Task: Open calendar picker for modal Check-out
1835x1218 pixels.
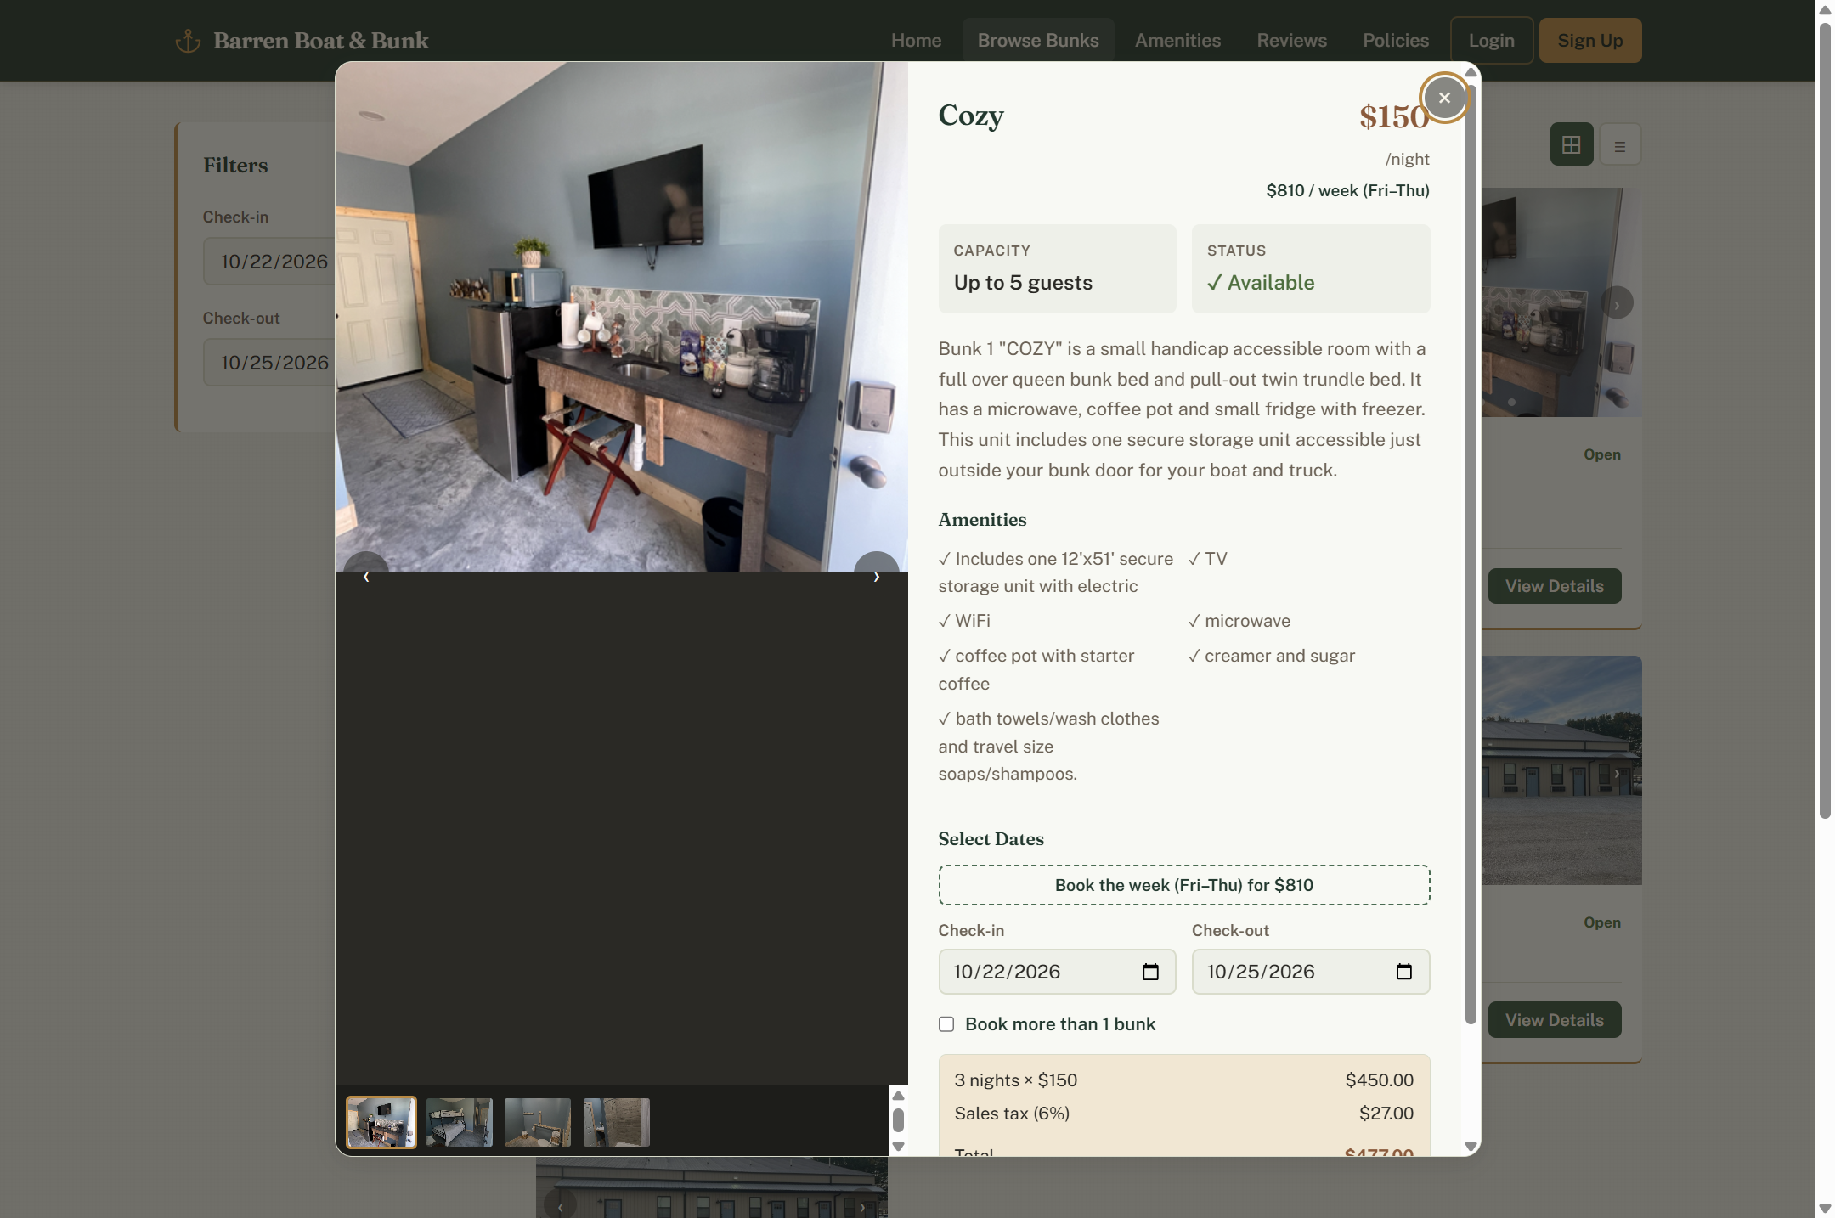Action: tap(1404, 972)
